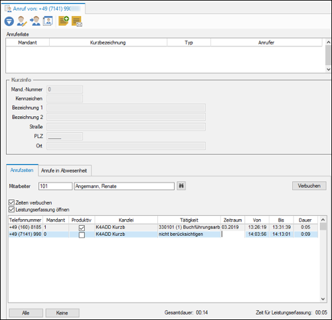Click the Bezeichnung 1 field
Image resolution: width=332 pixels, height=320 pixels.
(x=126, y=108)
